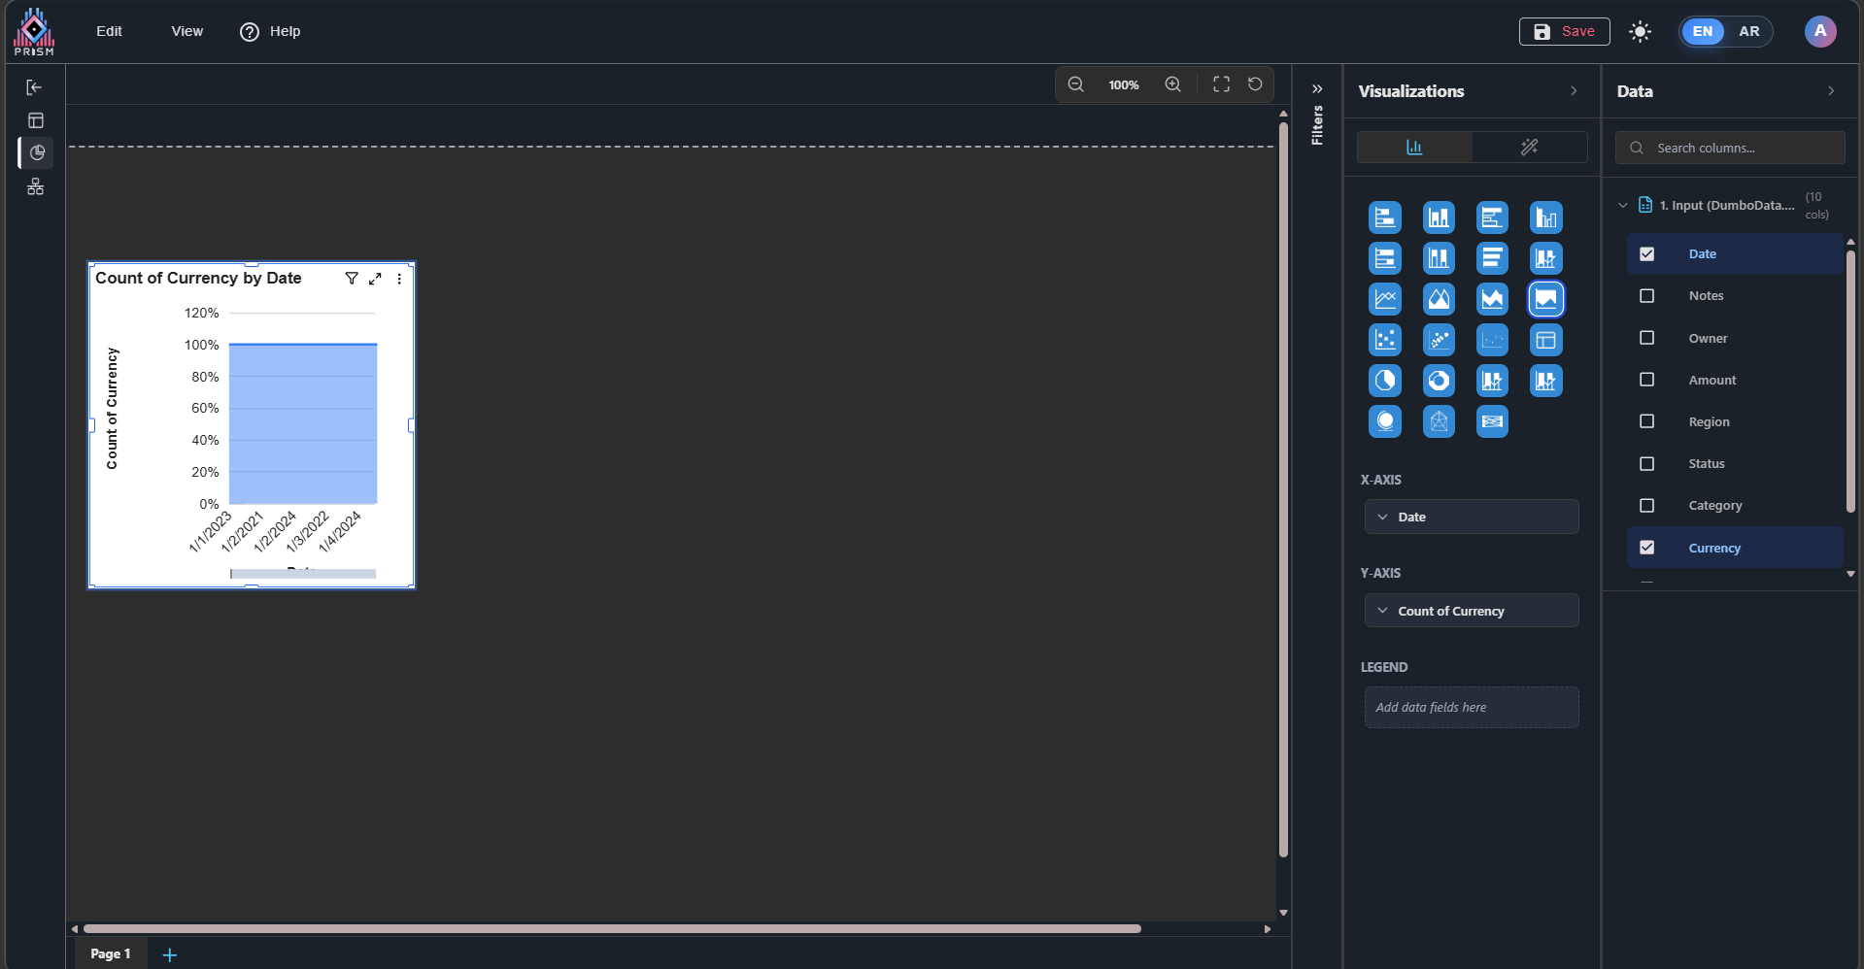Collapse the Input DumboData dataset tree
The image size is (1864, 969).
pos(1623,205)
